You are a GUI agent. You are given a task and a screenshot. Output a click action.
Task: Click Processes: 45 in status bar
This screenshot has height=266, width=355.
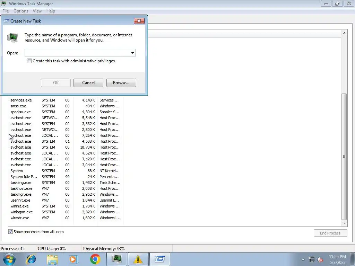tap(13, 249)
